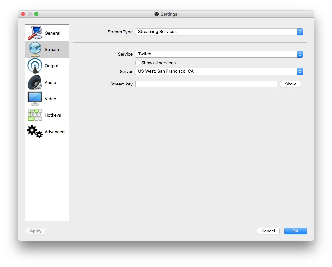Open the Server dropdown showing US West

pos(219,71)
